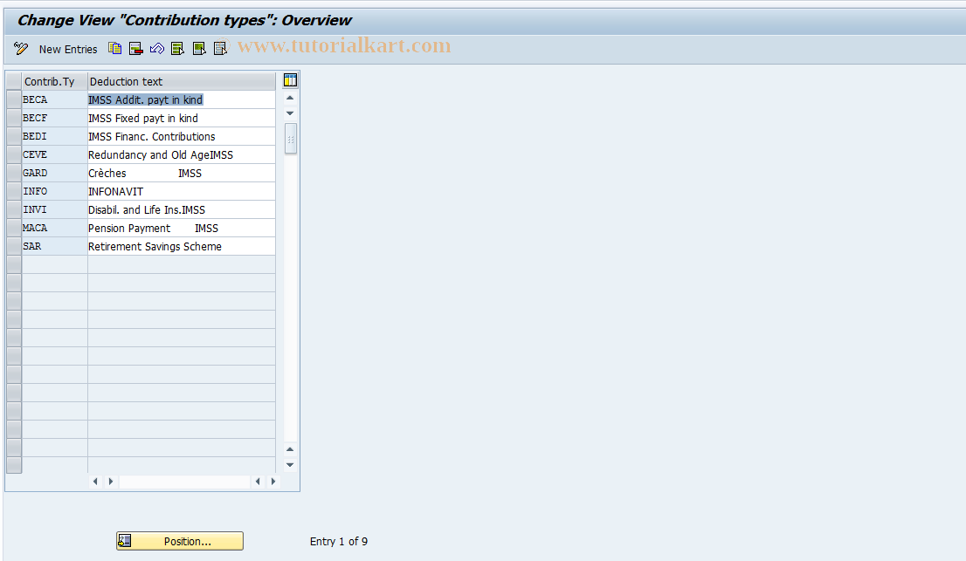Click the 'Redundancy and Old AgeIMSS' field
Viewport: 966px width, 561px height.
[182, 155]
